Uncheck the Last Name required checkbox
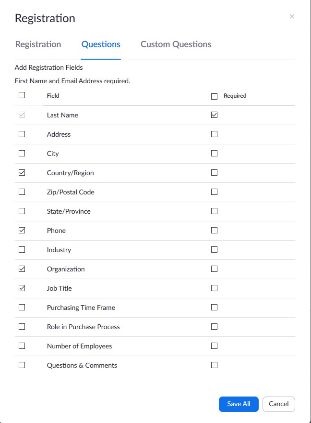This screenshot has height=423, width=311. pos(214,115)
